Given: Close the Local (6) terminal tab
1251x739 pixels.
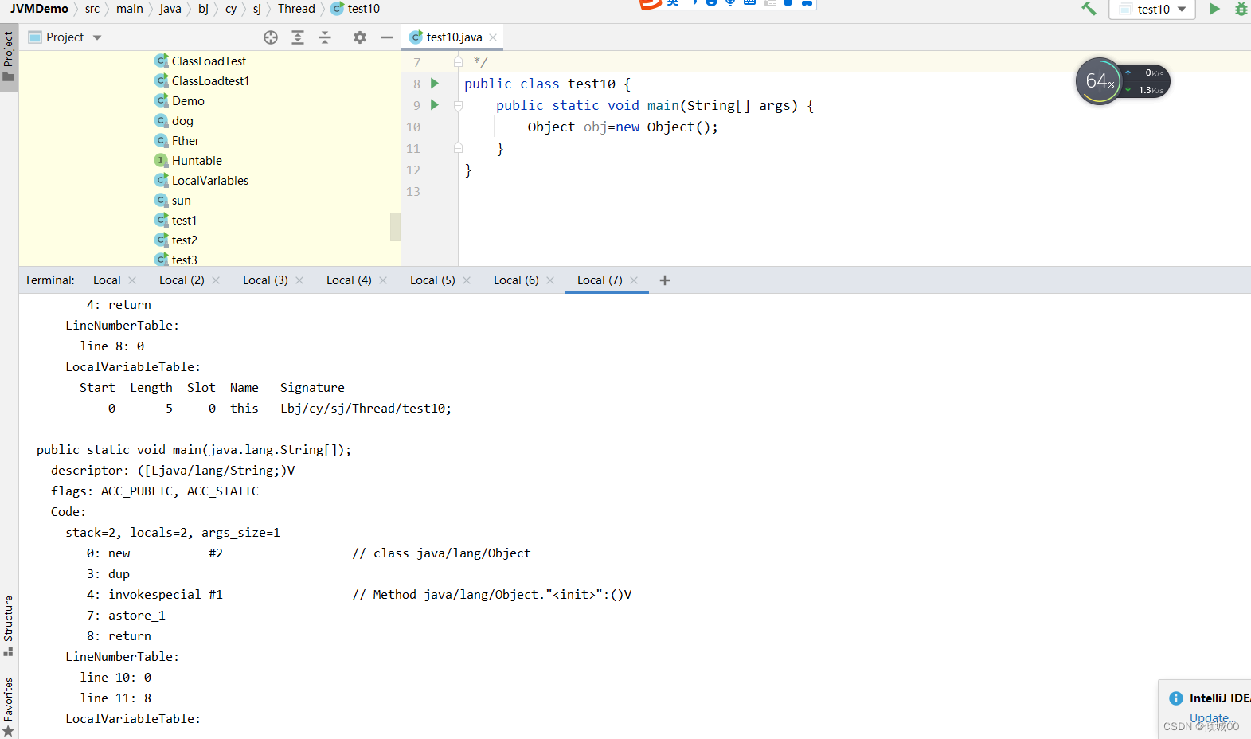Looking at the screenshot, I should 550,280.
